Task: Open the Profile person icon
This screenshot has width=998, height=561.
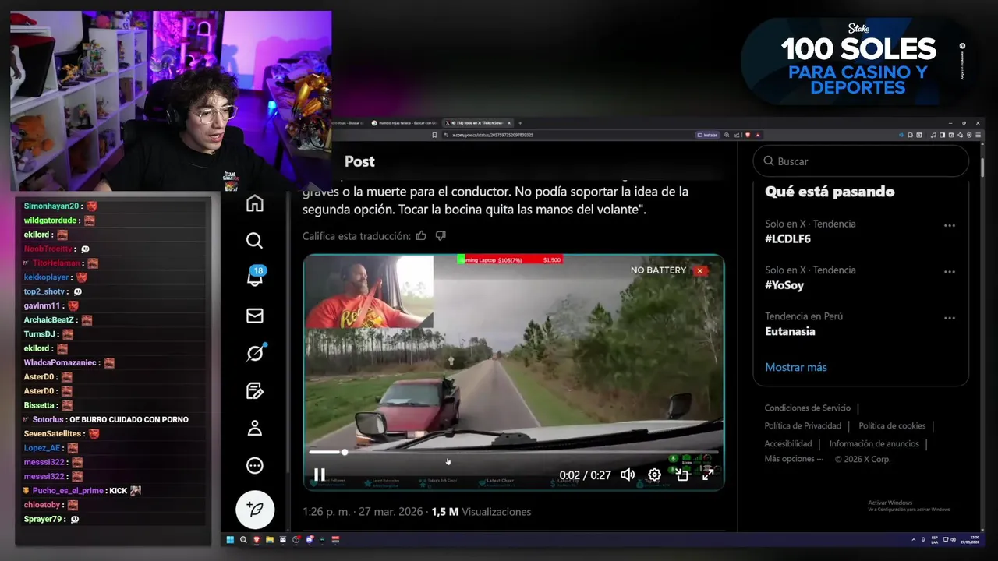Action: 255,428
